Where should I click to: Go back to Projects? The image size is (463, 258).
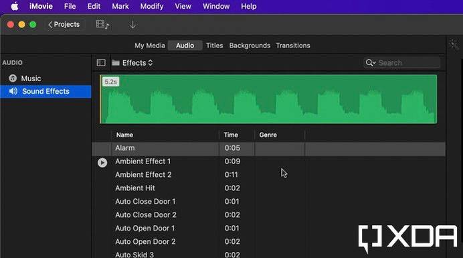(64, 25)
